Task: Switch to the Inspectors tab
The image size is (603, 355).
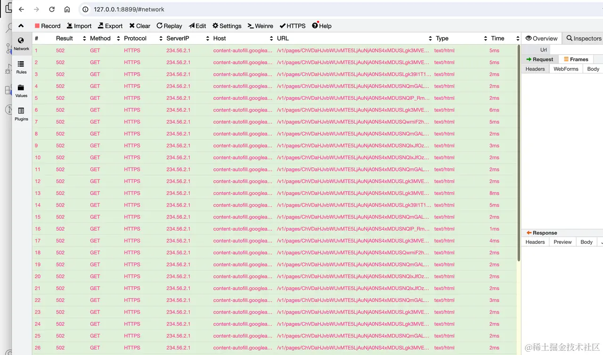Action: [584, 39]
